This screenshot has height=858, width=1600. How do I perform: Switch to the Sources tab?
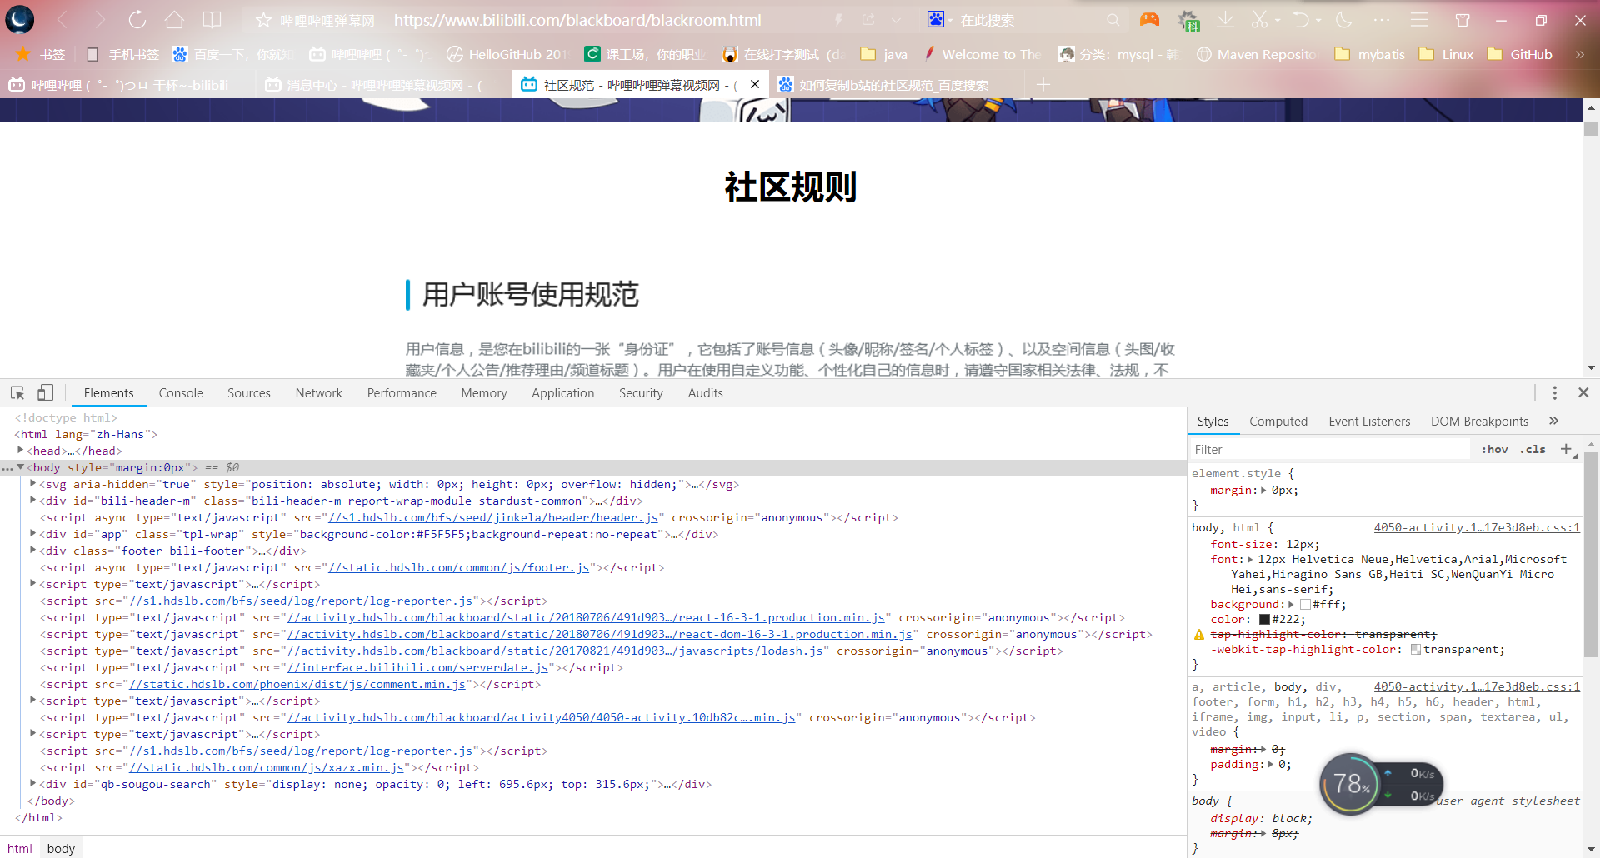pyautogui.click(x=249, y=393)
